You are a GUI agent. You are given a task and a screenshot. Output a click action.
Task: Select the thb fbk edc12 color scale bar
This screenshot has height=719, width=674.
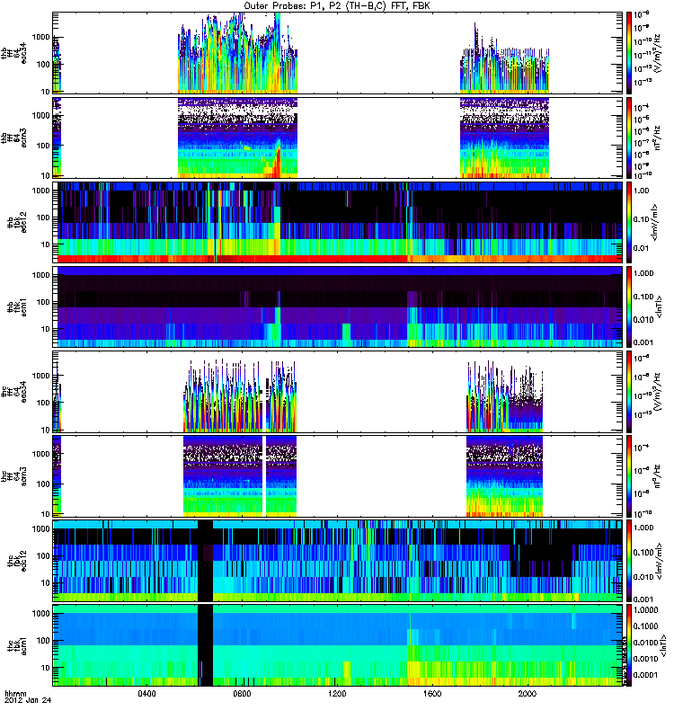[629, 221]
